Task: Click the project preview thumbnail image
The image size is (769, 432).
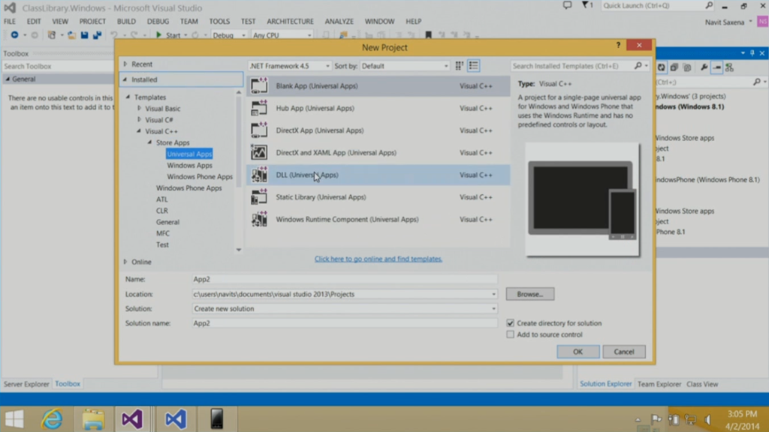Action: 583,199
